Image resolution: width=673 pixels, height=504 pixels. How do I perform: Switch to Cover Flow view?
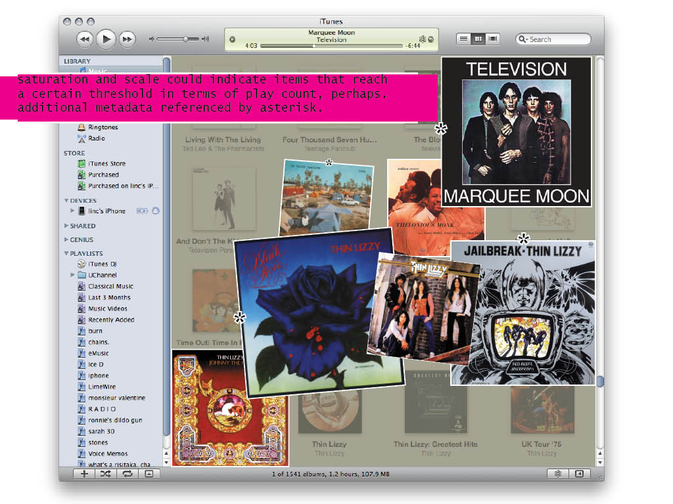pos(493,39)
